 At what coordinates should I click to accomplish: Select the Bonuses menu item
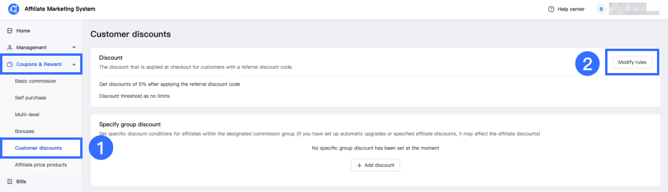click(x=24, y=131)
